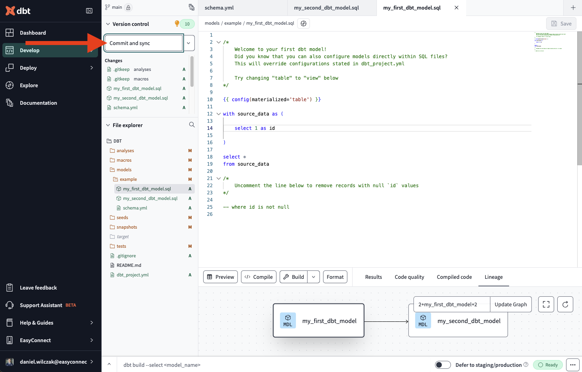This screenshot has height=372, width=582.
Task: Expand the command bar chevron
Action: click(109, 364)
